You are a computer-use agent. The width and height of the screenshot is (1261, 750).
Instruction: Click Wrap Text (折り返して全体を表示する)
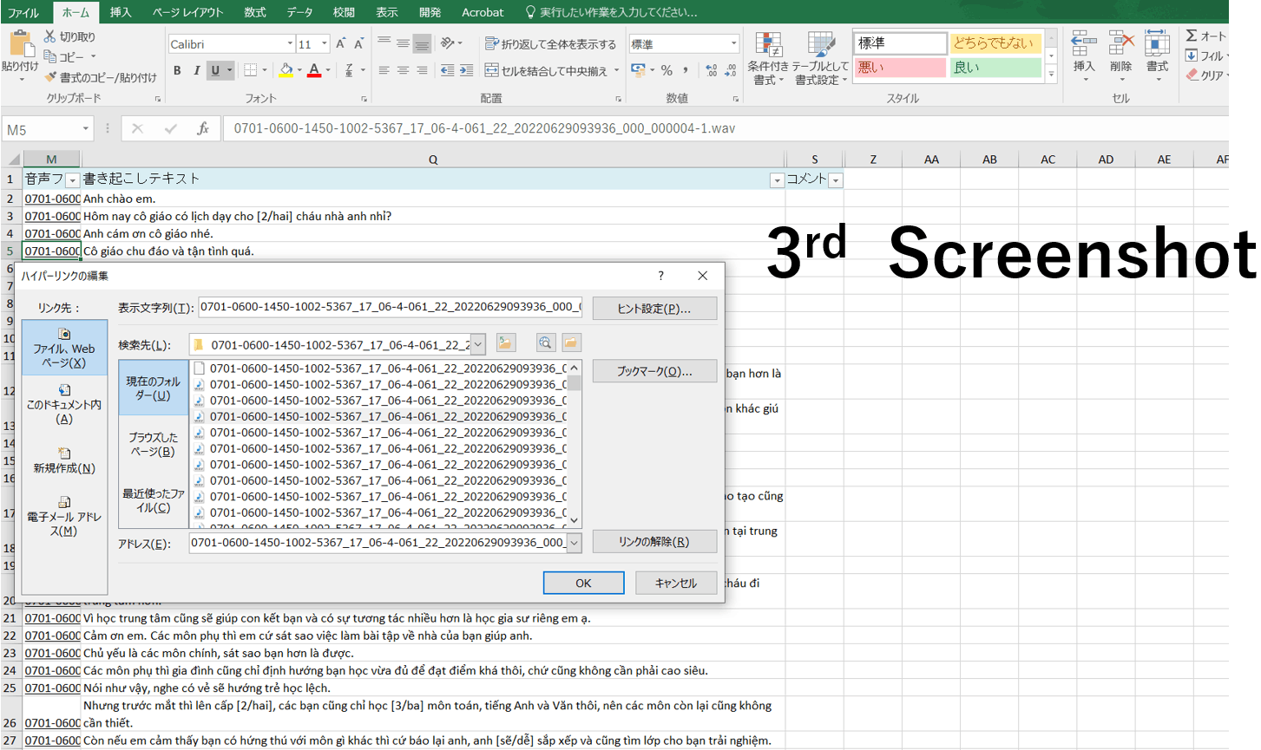point(550,43)
